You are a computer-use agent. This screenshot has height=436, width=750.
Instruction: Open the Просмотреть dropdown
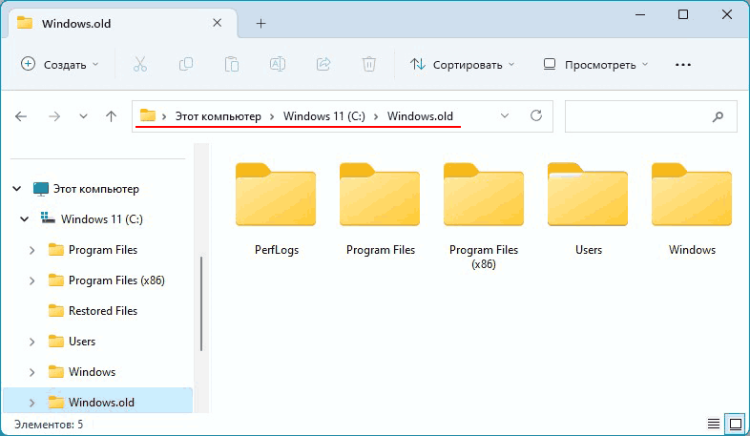tap(596, 64)
